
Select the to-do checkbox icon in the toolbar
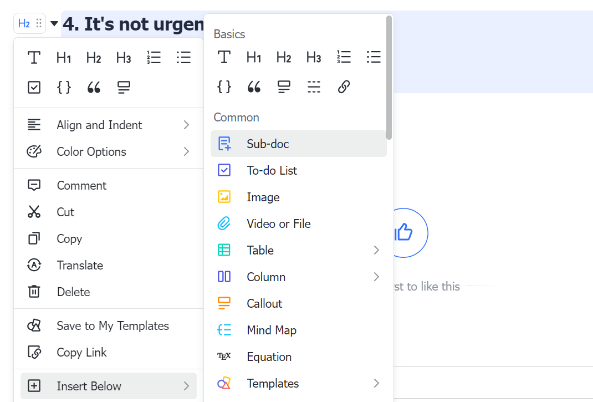(x=34, y=87)
